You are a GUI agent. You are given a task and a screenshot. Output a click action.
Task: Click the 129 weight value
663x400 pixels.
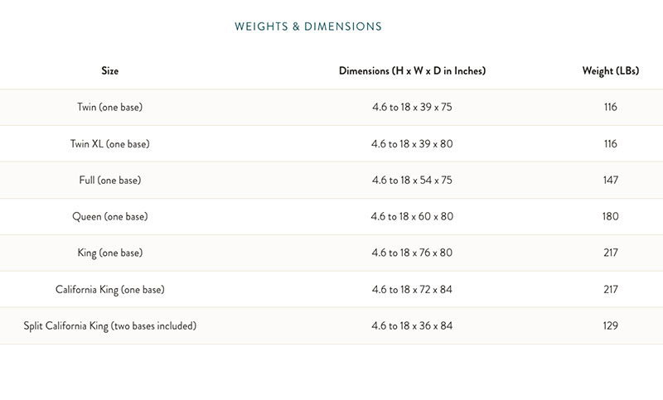[611, 326]
